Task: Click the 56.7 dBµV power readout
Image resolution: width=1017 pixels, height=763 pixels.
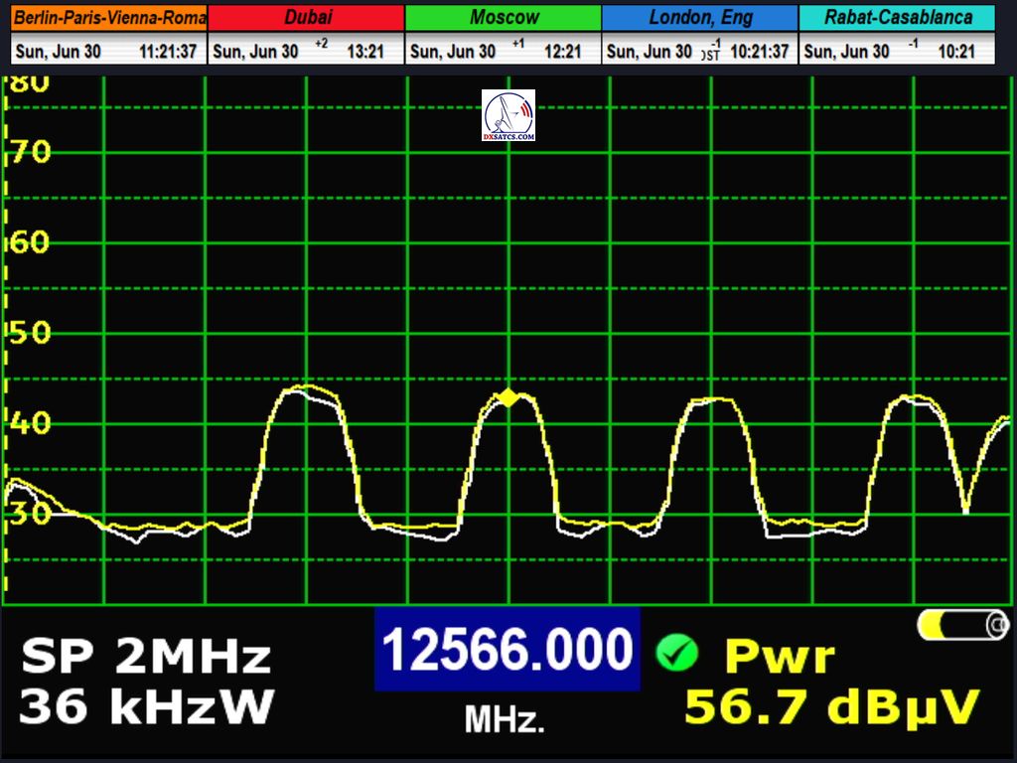Action: coord(832,707)
